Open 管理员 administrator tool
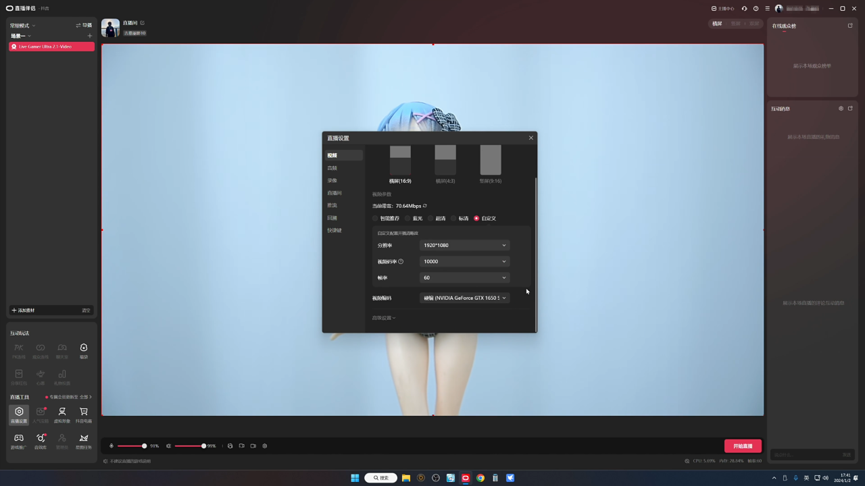 tap(62, 441)
